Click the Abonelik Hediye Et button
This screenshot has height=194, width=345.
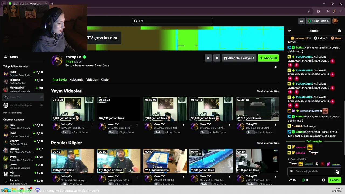(239, 58)
